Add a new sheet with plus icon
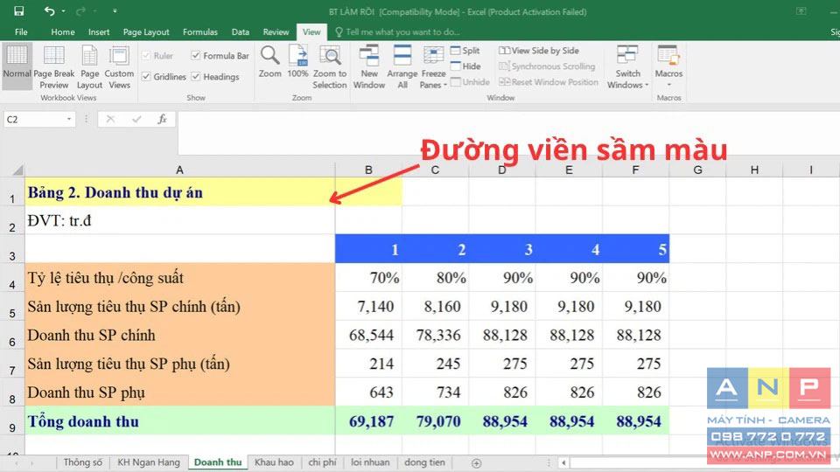 tap(476, 463)
